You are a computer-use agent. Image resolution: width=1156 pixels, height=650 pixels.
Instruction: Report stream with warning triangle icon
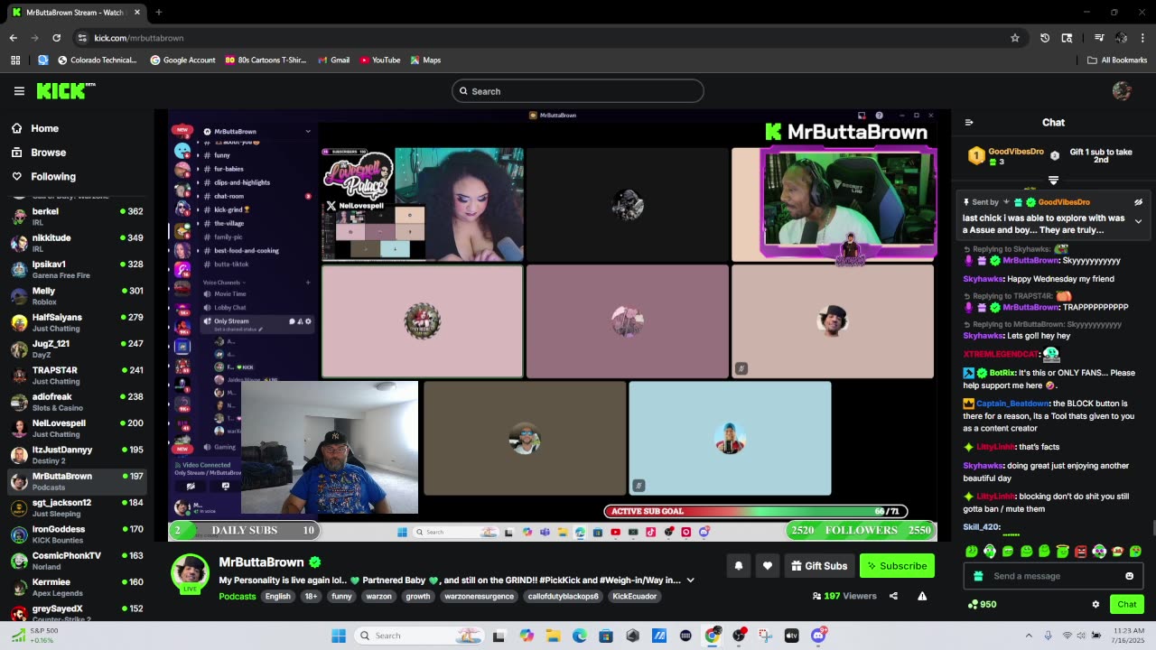[x=922, y=596]
